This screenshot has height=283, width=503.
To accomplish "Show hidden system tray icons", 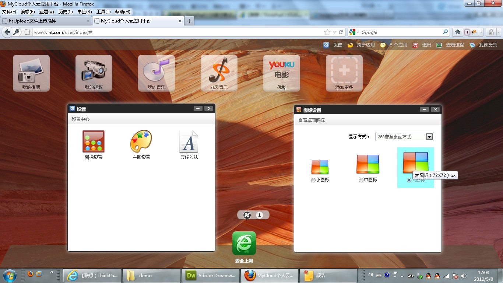I will coord(401,276).
